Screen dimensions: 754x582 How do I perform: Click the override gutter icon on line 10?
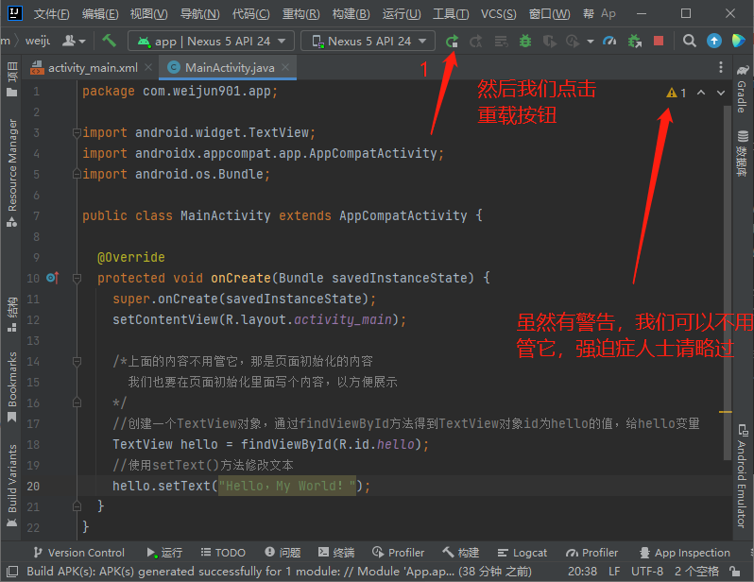52,278
